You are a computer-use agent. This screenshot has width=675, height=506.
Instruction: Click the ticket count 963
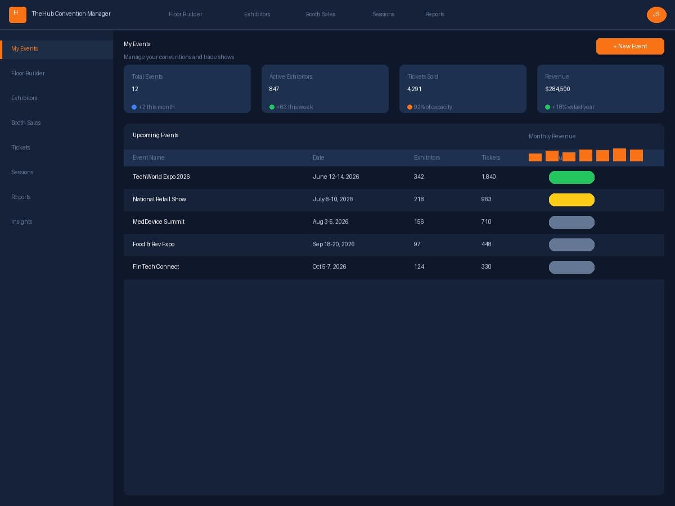pos(487,199)
